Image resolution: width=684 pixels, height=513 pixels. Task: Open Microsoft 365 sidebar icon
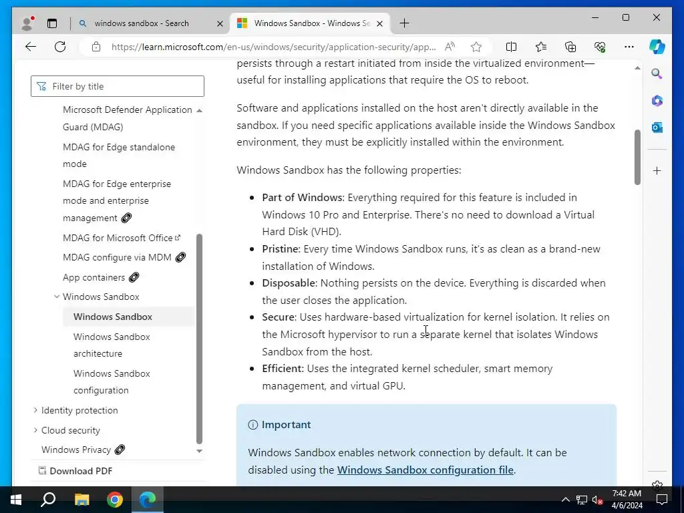[657, 101]
